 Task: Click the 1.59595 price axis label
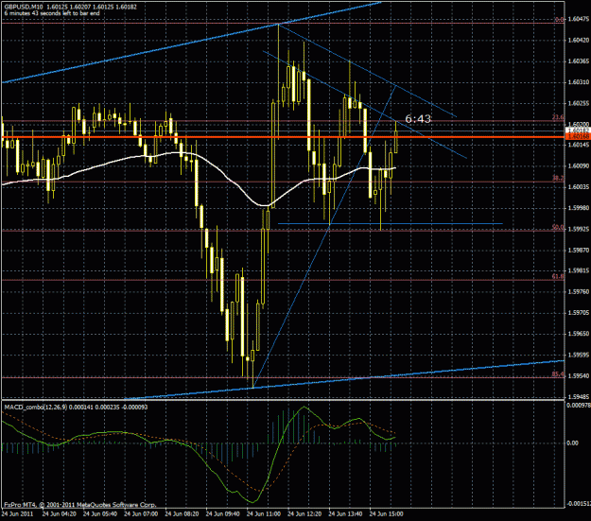click(578, 355)
